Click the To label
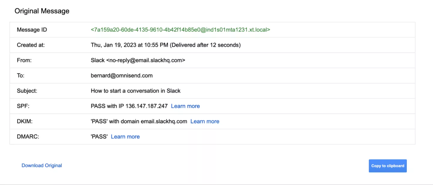 [x=20, y=76]
